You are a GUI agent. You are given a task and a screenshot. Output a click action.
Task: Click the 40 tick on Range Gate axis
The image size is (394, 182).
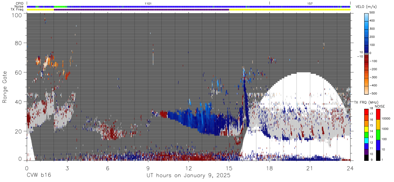click(19, 102)
